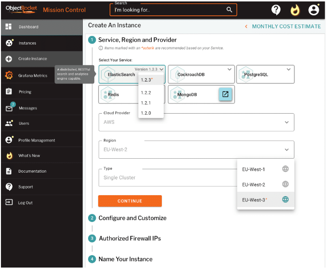Click the Messages envelope icon
This screenshot has width=326, height=269.
click(x=10, y=107)
